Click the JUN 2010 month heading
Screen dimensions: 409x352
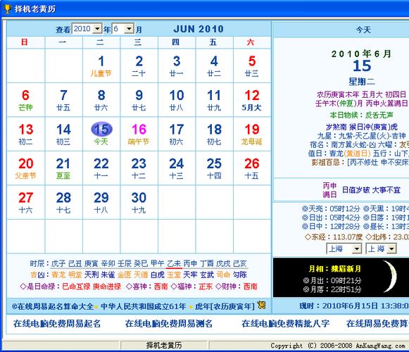tap(199, 29)
